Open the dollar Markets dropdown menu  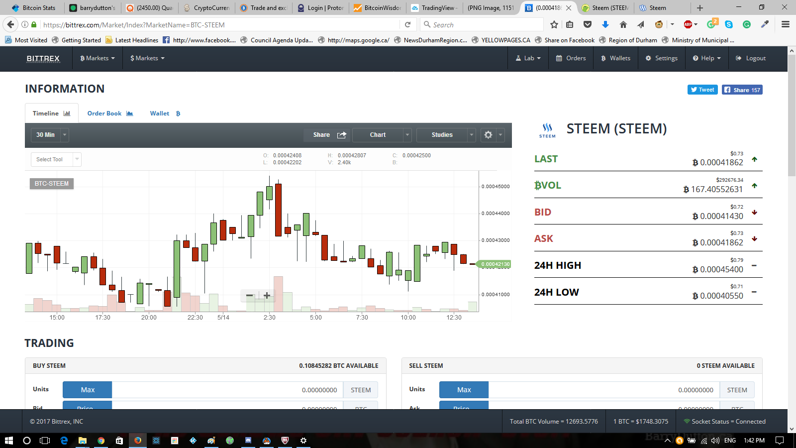[147, 58]
